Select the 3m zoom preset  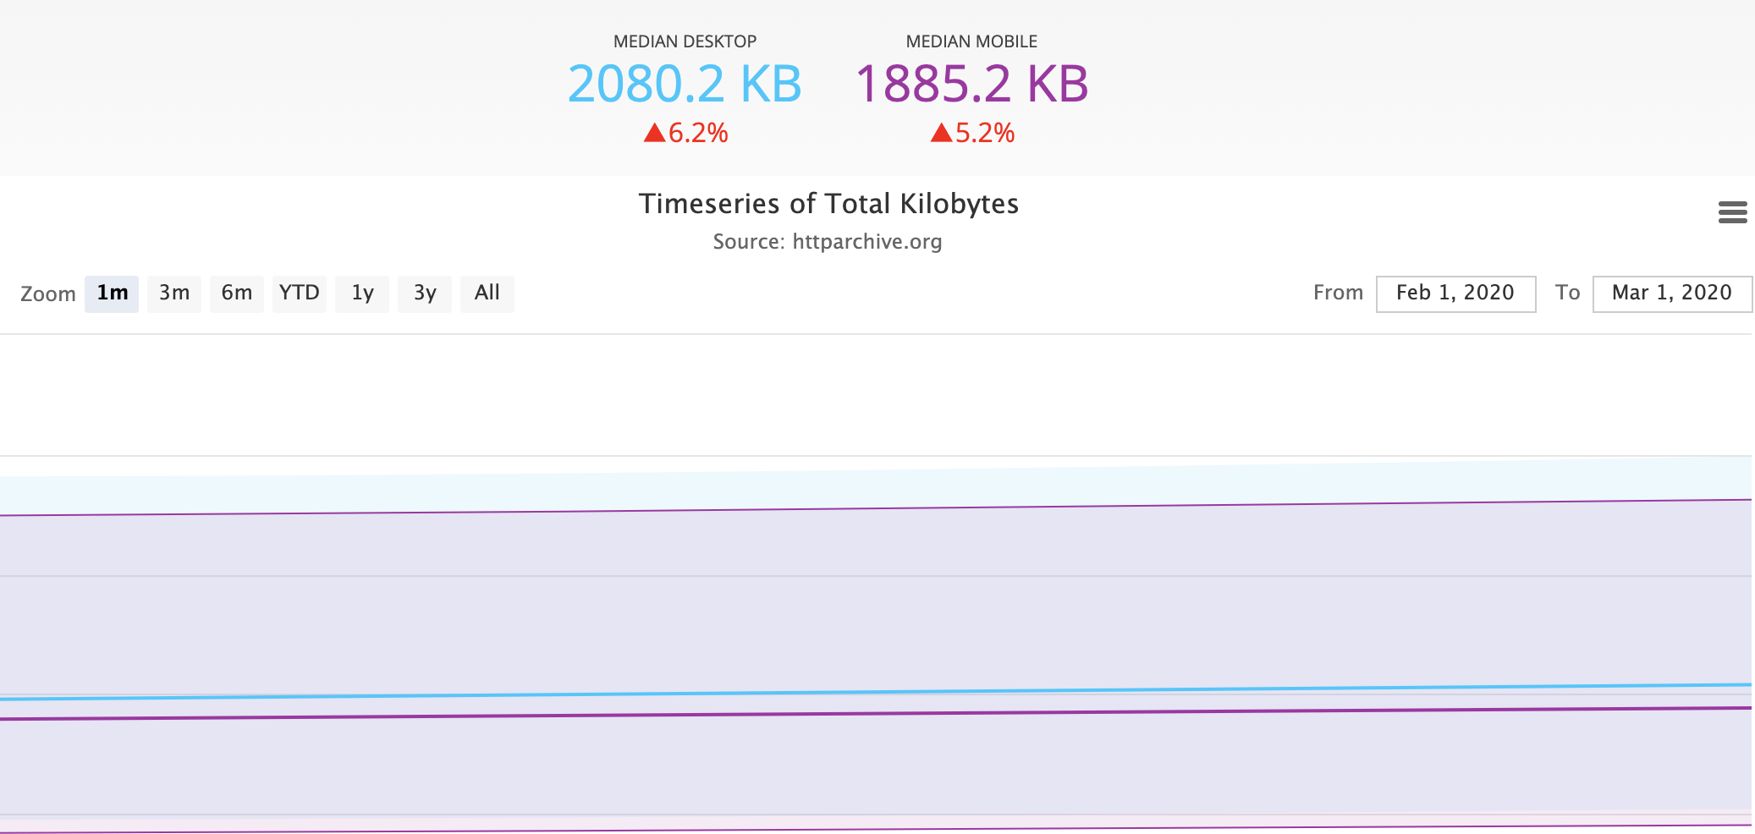click(173, 294)
